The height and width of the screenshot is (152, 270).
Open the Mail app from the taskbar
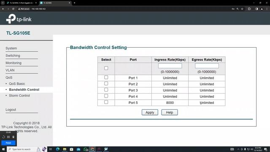[78, 149]
